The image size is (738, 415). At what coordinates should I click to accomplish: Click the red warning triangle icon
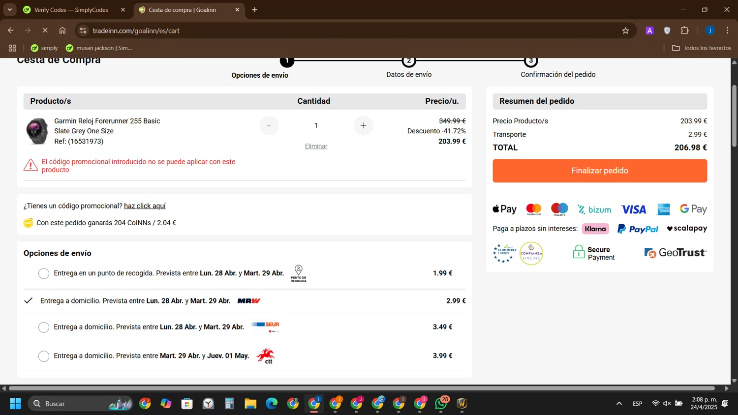click(x=31, y=165)
